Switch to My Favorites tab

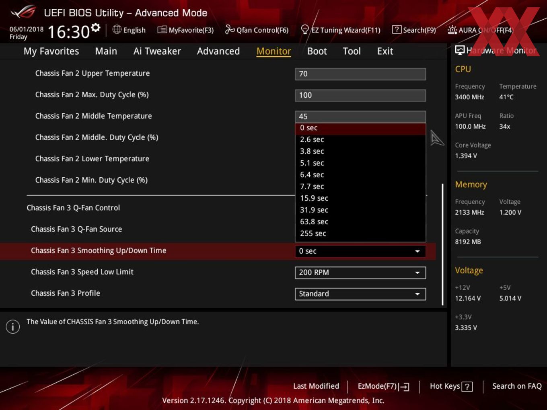pos(51,51)
